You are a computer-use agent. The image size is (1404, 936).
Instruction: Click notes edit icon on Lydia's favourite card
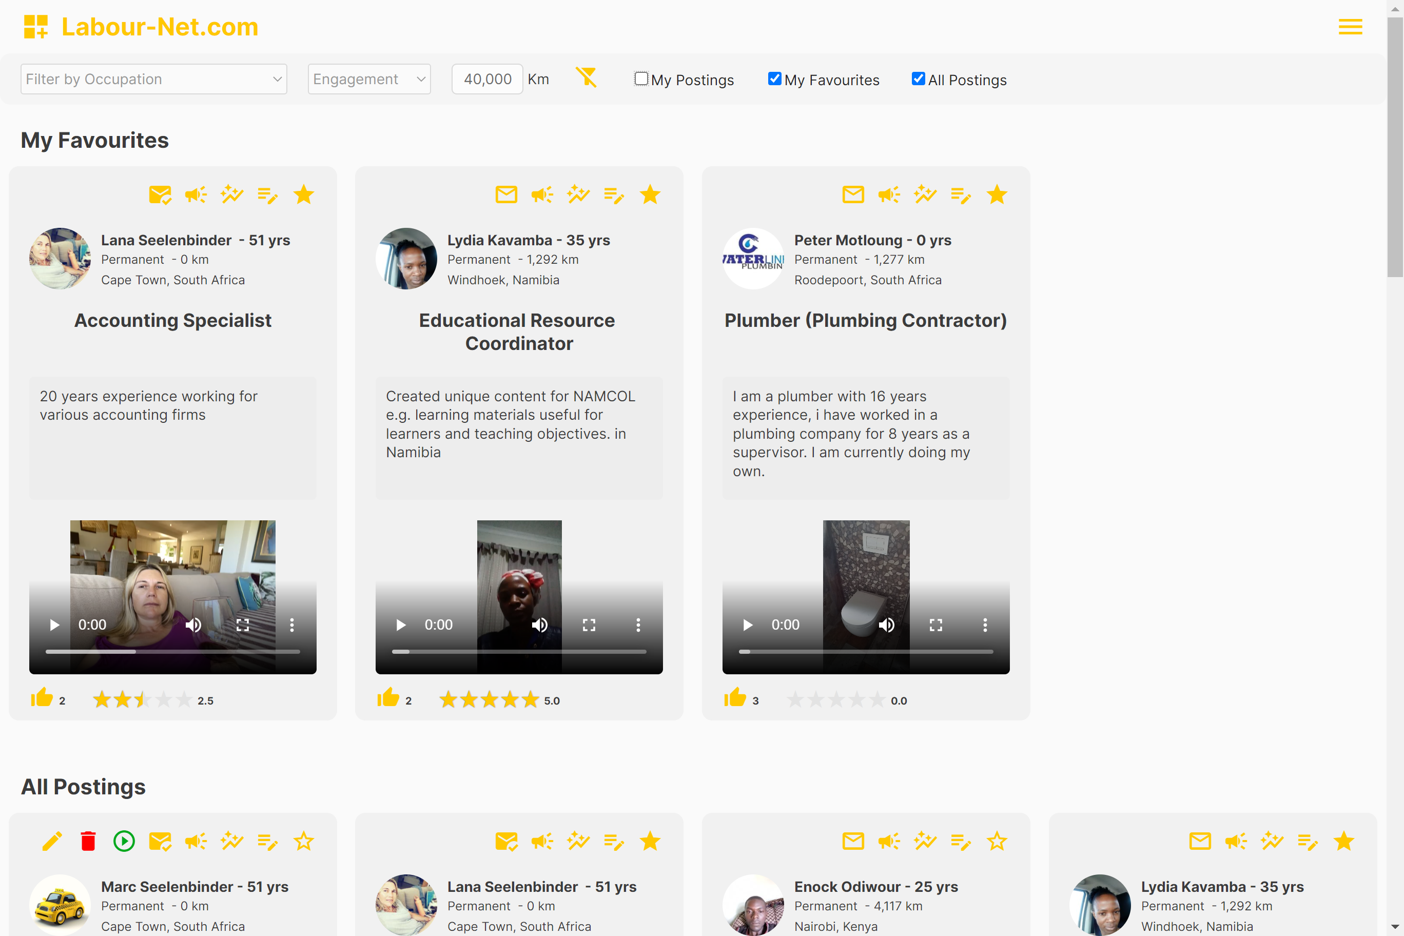614,194
